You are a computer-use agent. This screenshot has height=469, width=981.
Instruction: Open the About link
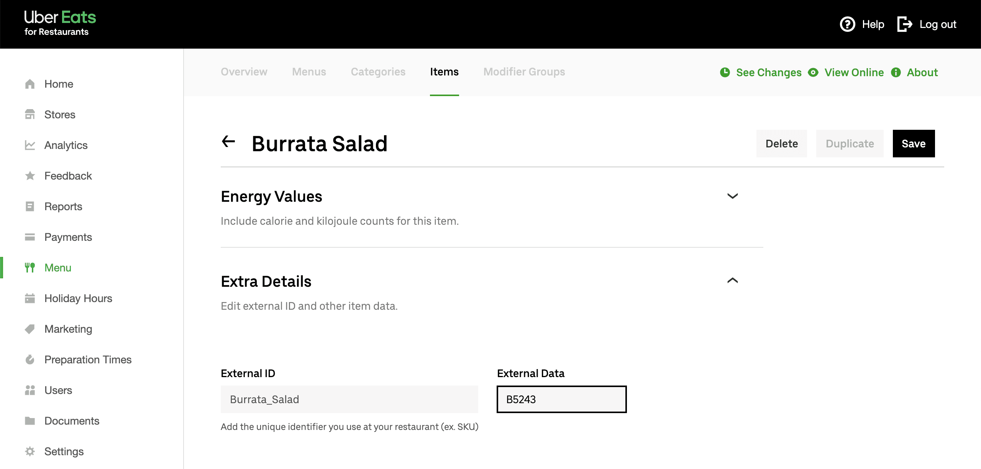point(922,72)
